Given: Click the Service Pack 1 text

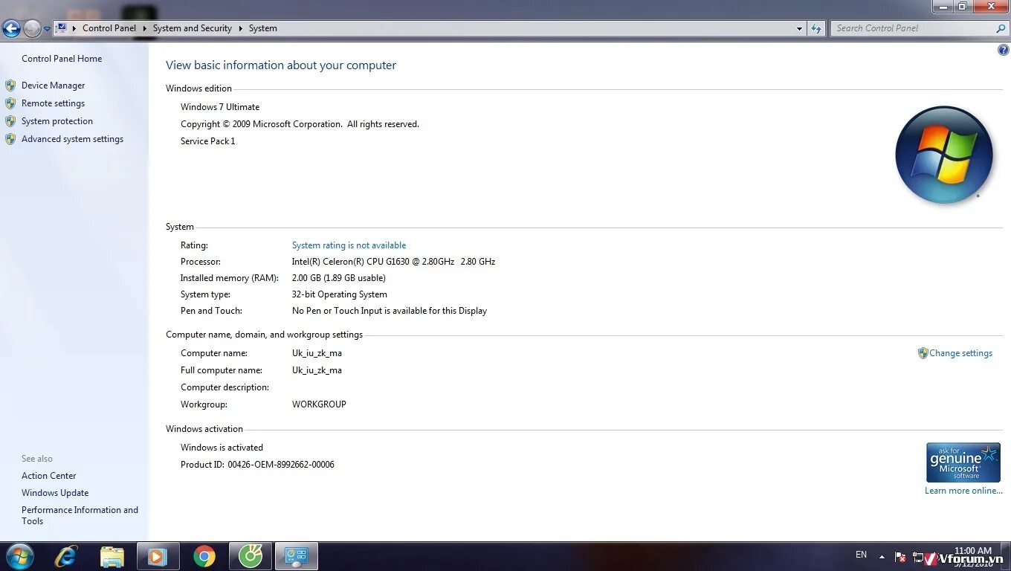Looking at the screenshot, I should pos(207,141).
